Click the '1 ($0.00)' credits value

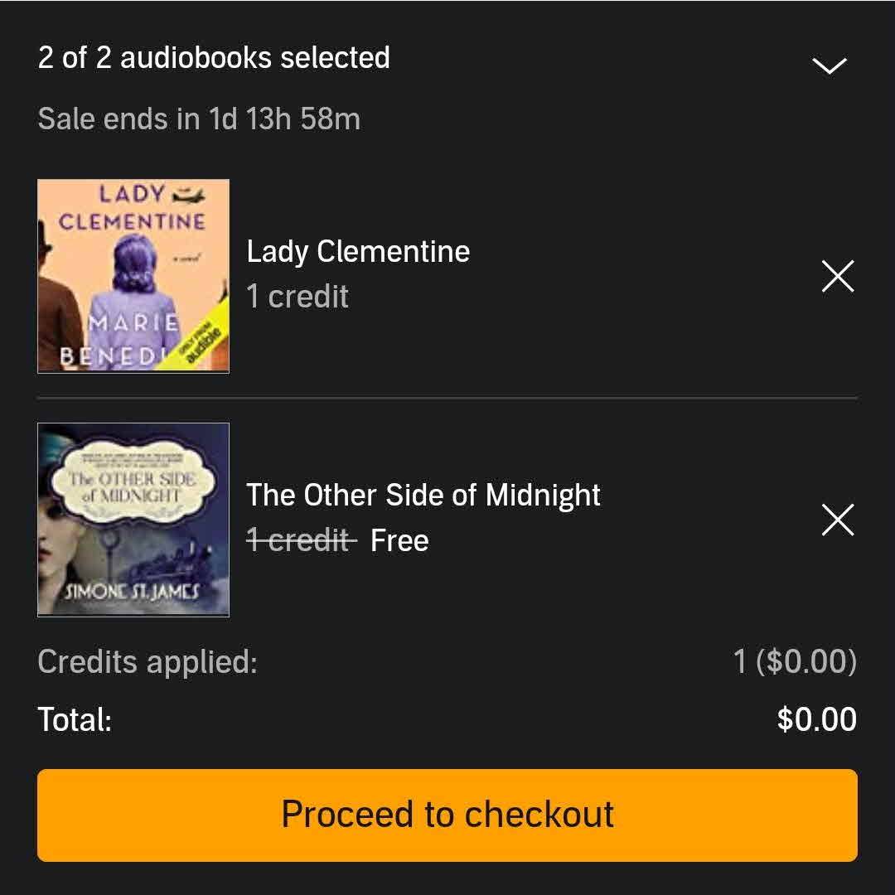[795, 661]
